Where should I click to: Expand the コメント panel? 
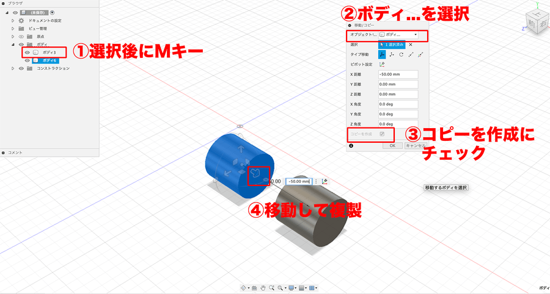coord(4,152)
